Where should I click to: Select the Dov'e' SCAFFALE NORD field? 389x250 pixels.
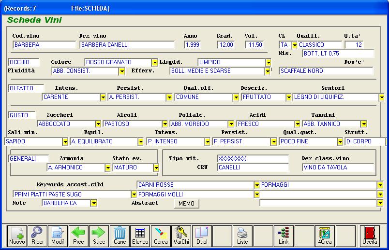tap(326, 71)
